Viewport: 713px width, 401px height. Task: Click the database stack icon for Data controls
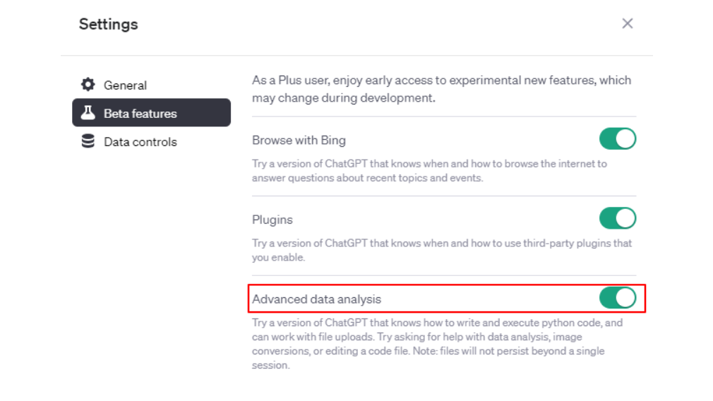88,141
